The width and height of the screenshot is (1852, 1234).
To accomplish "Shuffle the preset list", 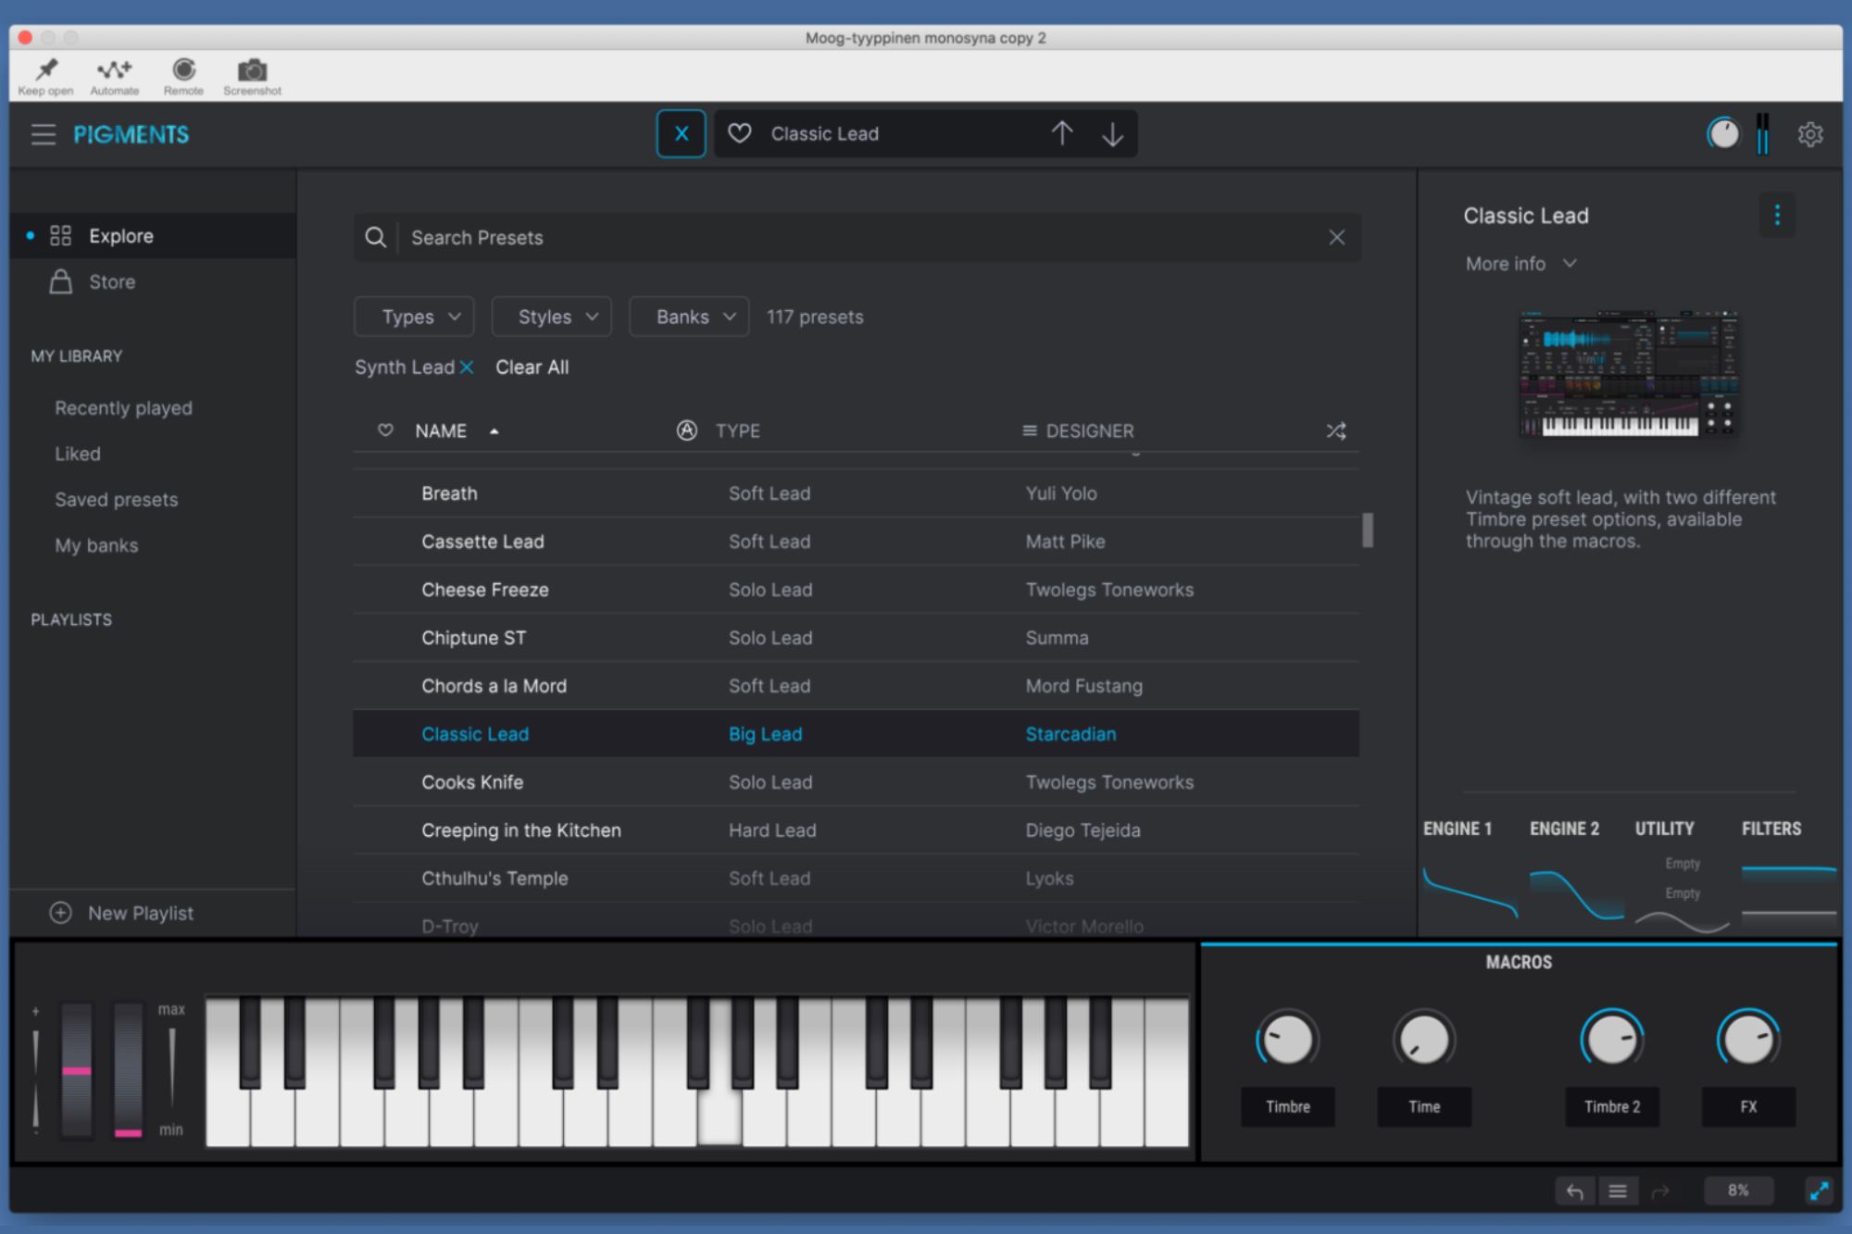I will pos(1336,431).
